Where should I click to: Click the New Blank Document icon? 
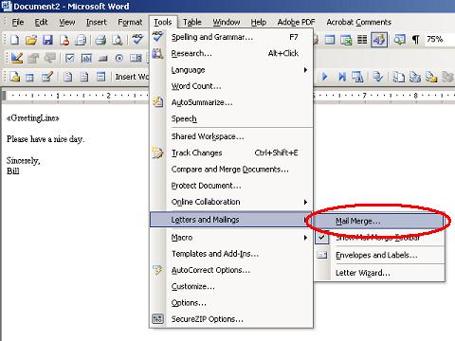pyautogui.click(x=14, y=40)
